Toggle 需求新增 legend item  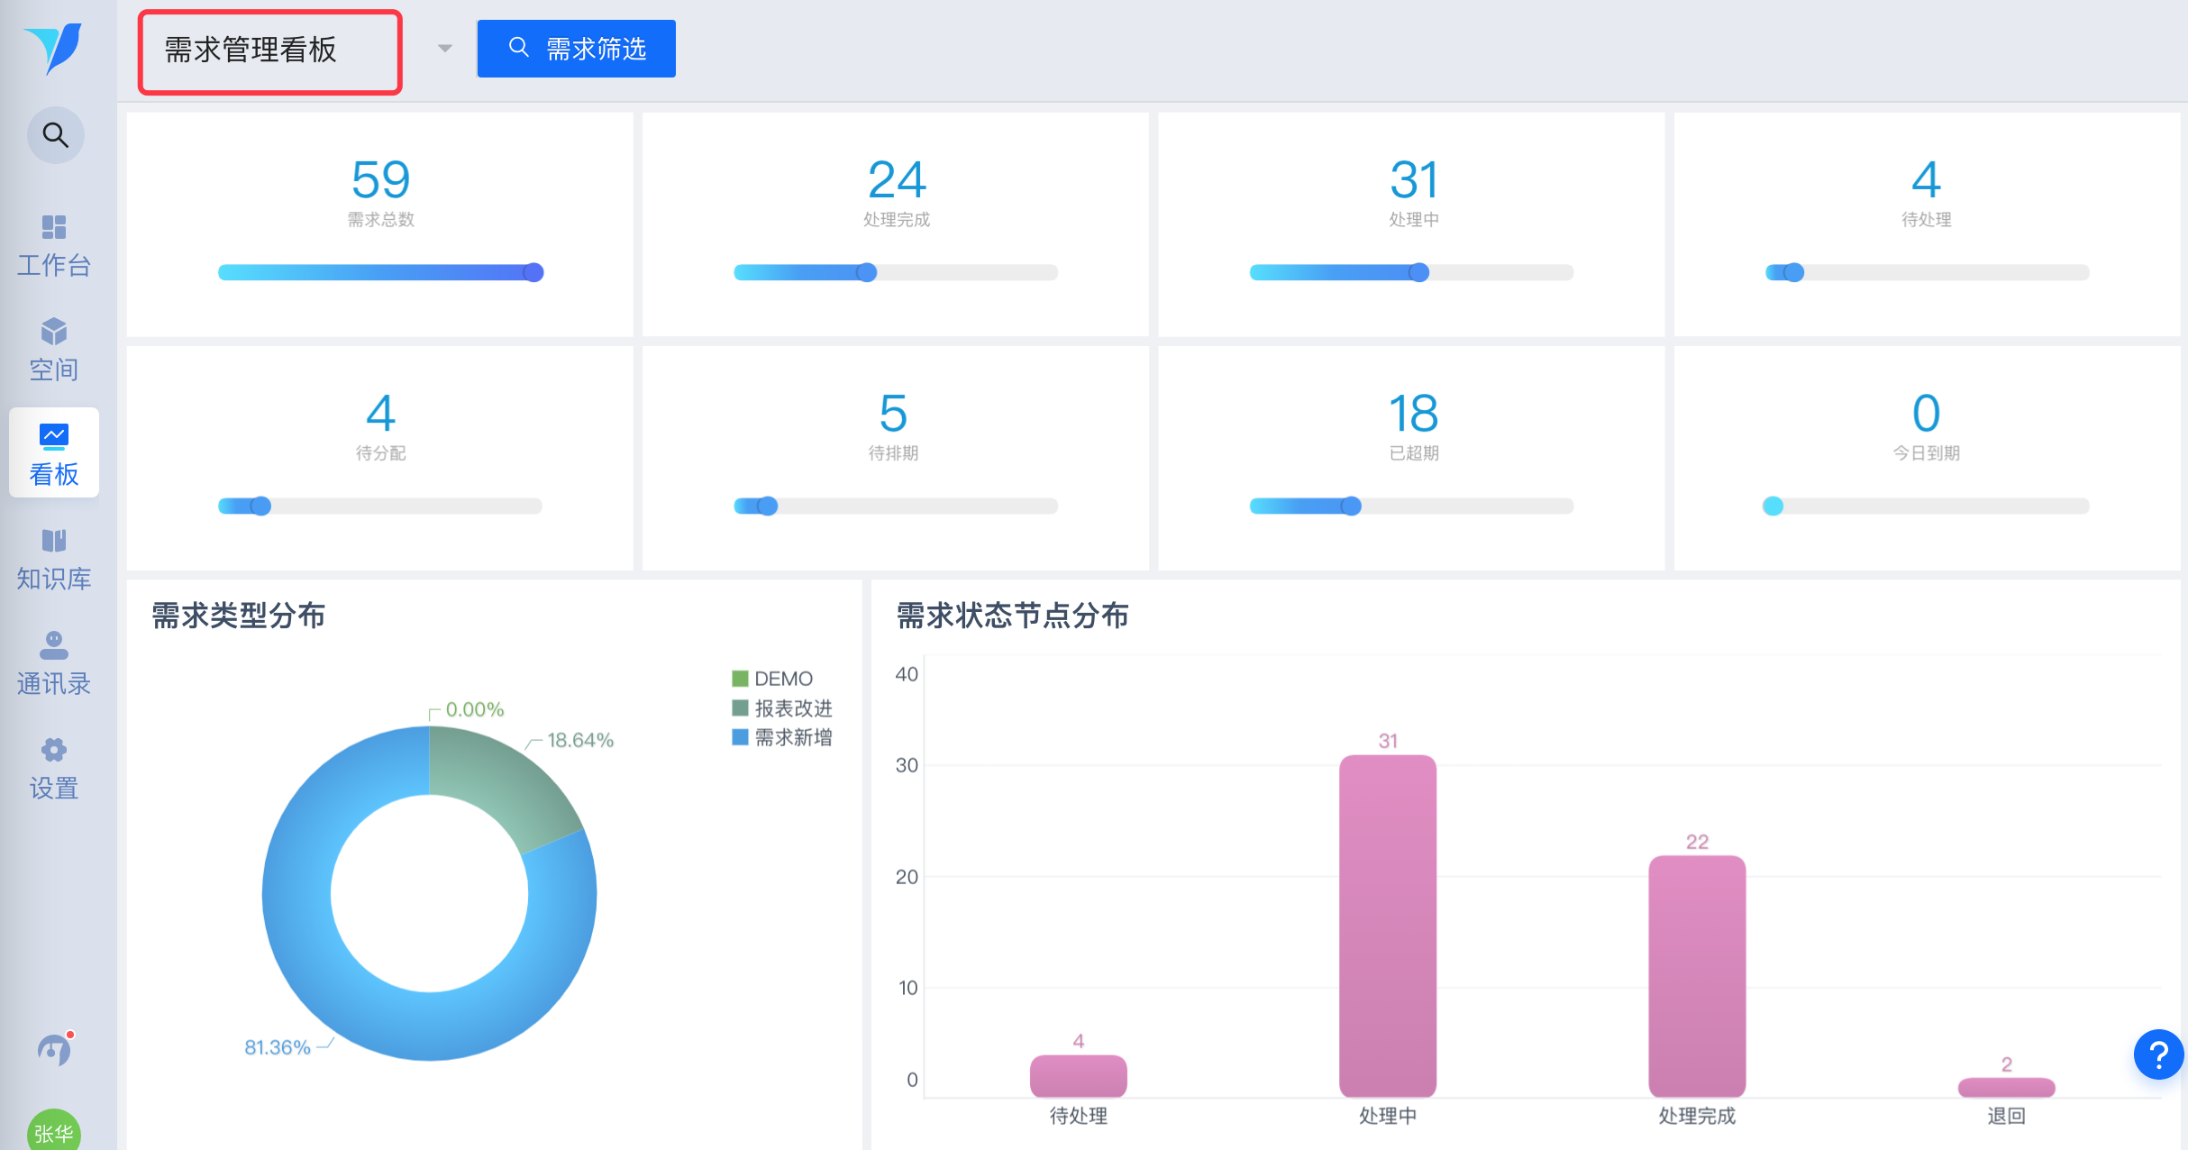coord(782,737)
